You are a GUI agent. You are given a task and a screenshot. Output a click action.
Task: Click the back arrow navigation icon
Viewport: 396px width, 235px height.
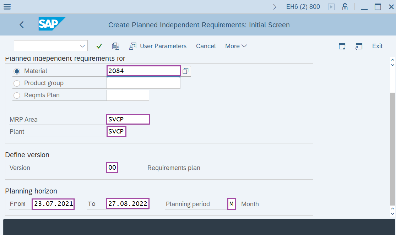(21, 25)
